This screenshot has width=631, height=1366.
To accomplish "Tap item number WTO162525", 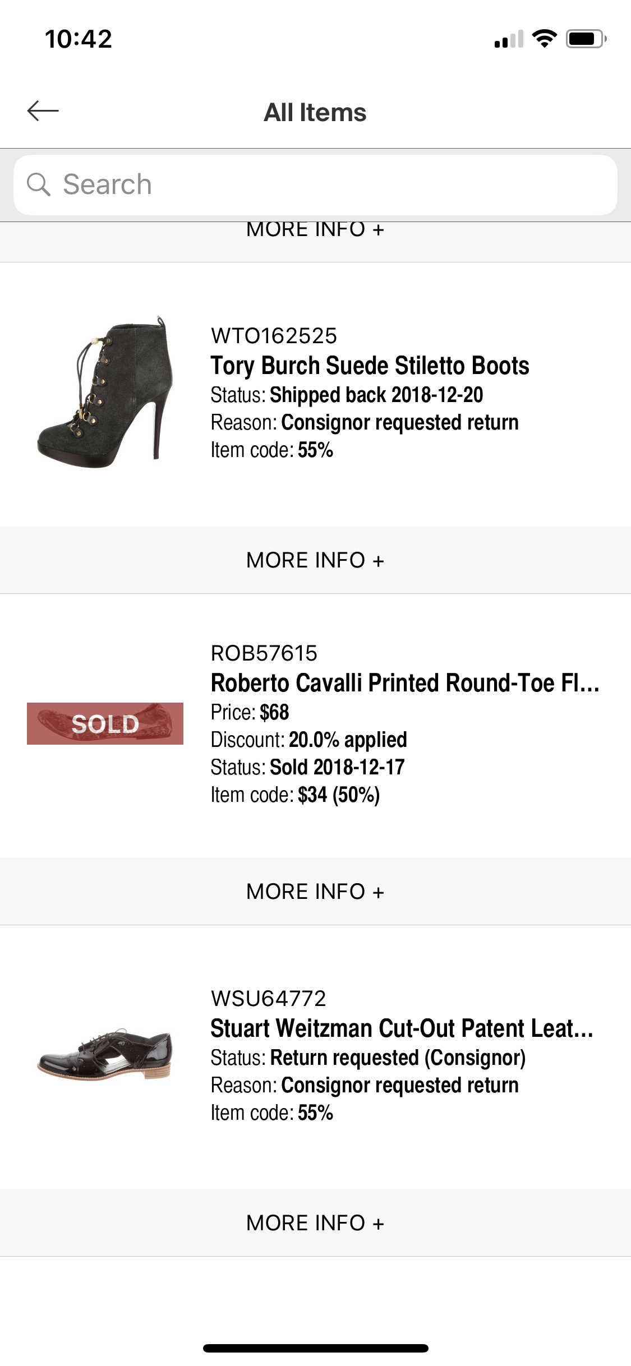I will click(274, 336).
